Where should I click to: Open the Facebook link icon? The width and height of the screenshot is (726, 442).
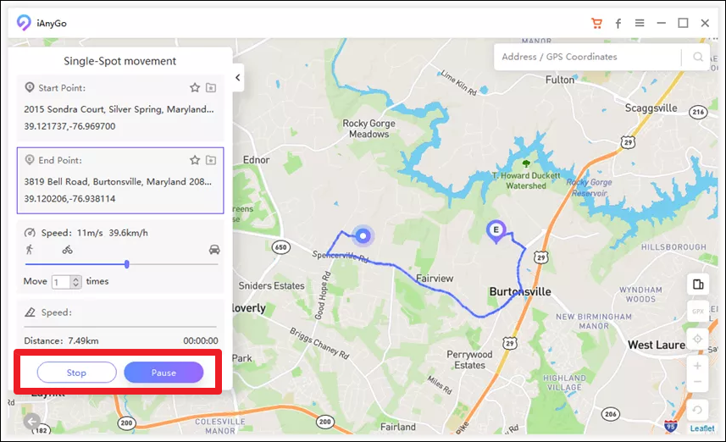tap(618, 23)
